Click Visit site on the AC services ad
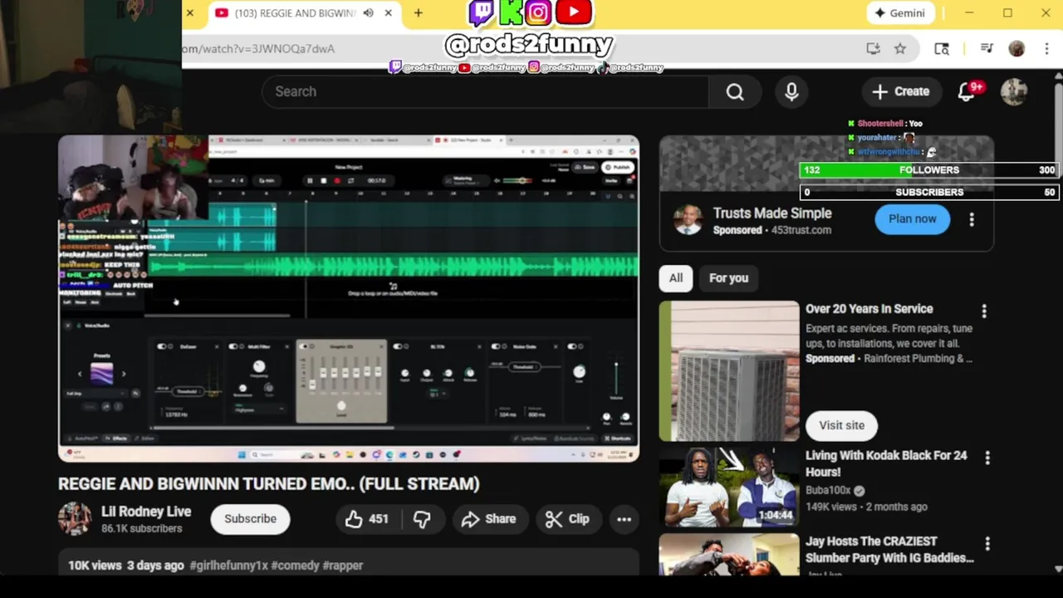Viewport: 1063px width, 598px height. (841, 425)
